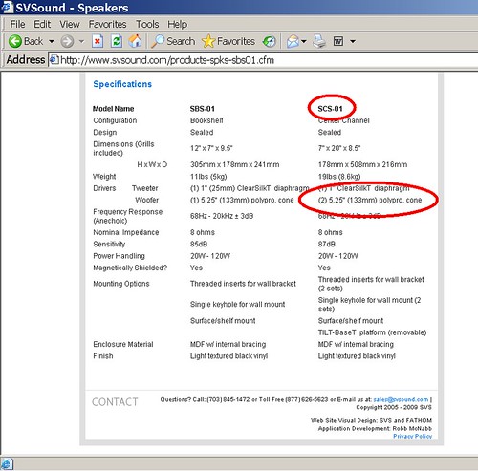The image size is (478, 471).
Task: Click the Bookshelf configuration value
Action: [x=206, y=120]
